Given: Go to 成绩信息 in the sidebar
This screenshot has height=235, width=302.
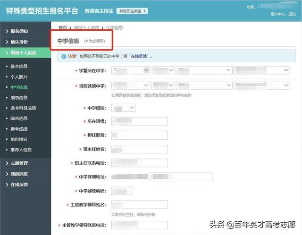Looking at the screenshot, I should (x=19, y=98).
